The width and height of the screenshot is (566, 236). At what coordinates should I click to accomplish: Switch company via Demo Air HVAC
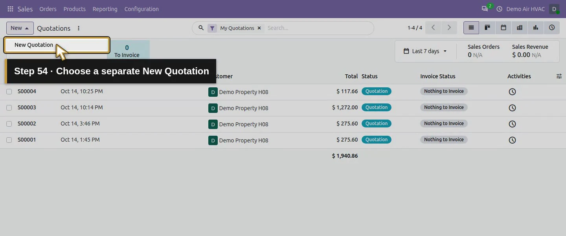click(x=526, y=9)
